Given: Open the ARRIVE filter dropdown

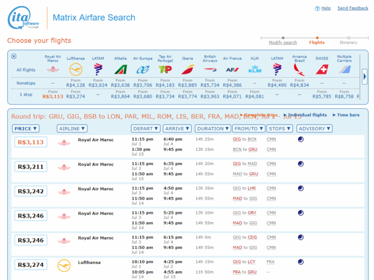Looking at the screenshot, I should 177,129.
